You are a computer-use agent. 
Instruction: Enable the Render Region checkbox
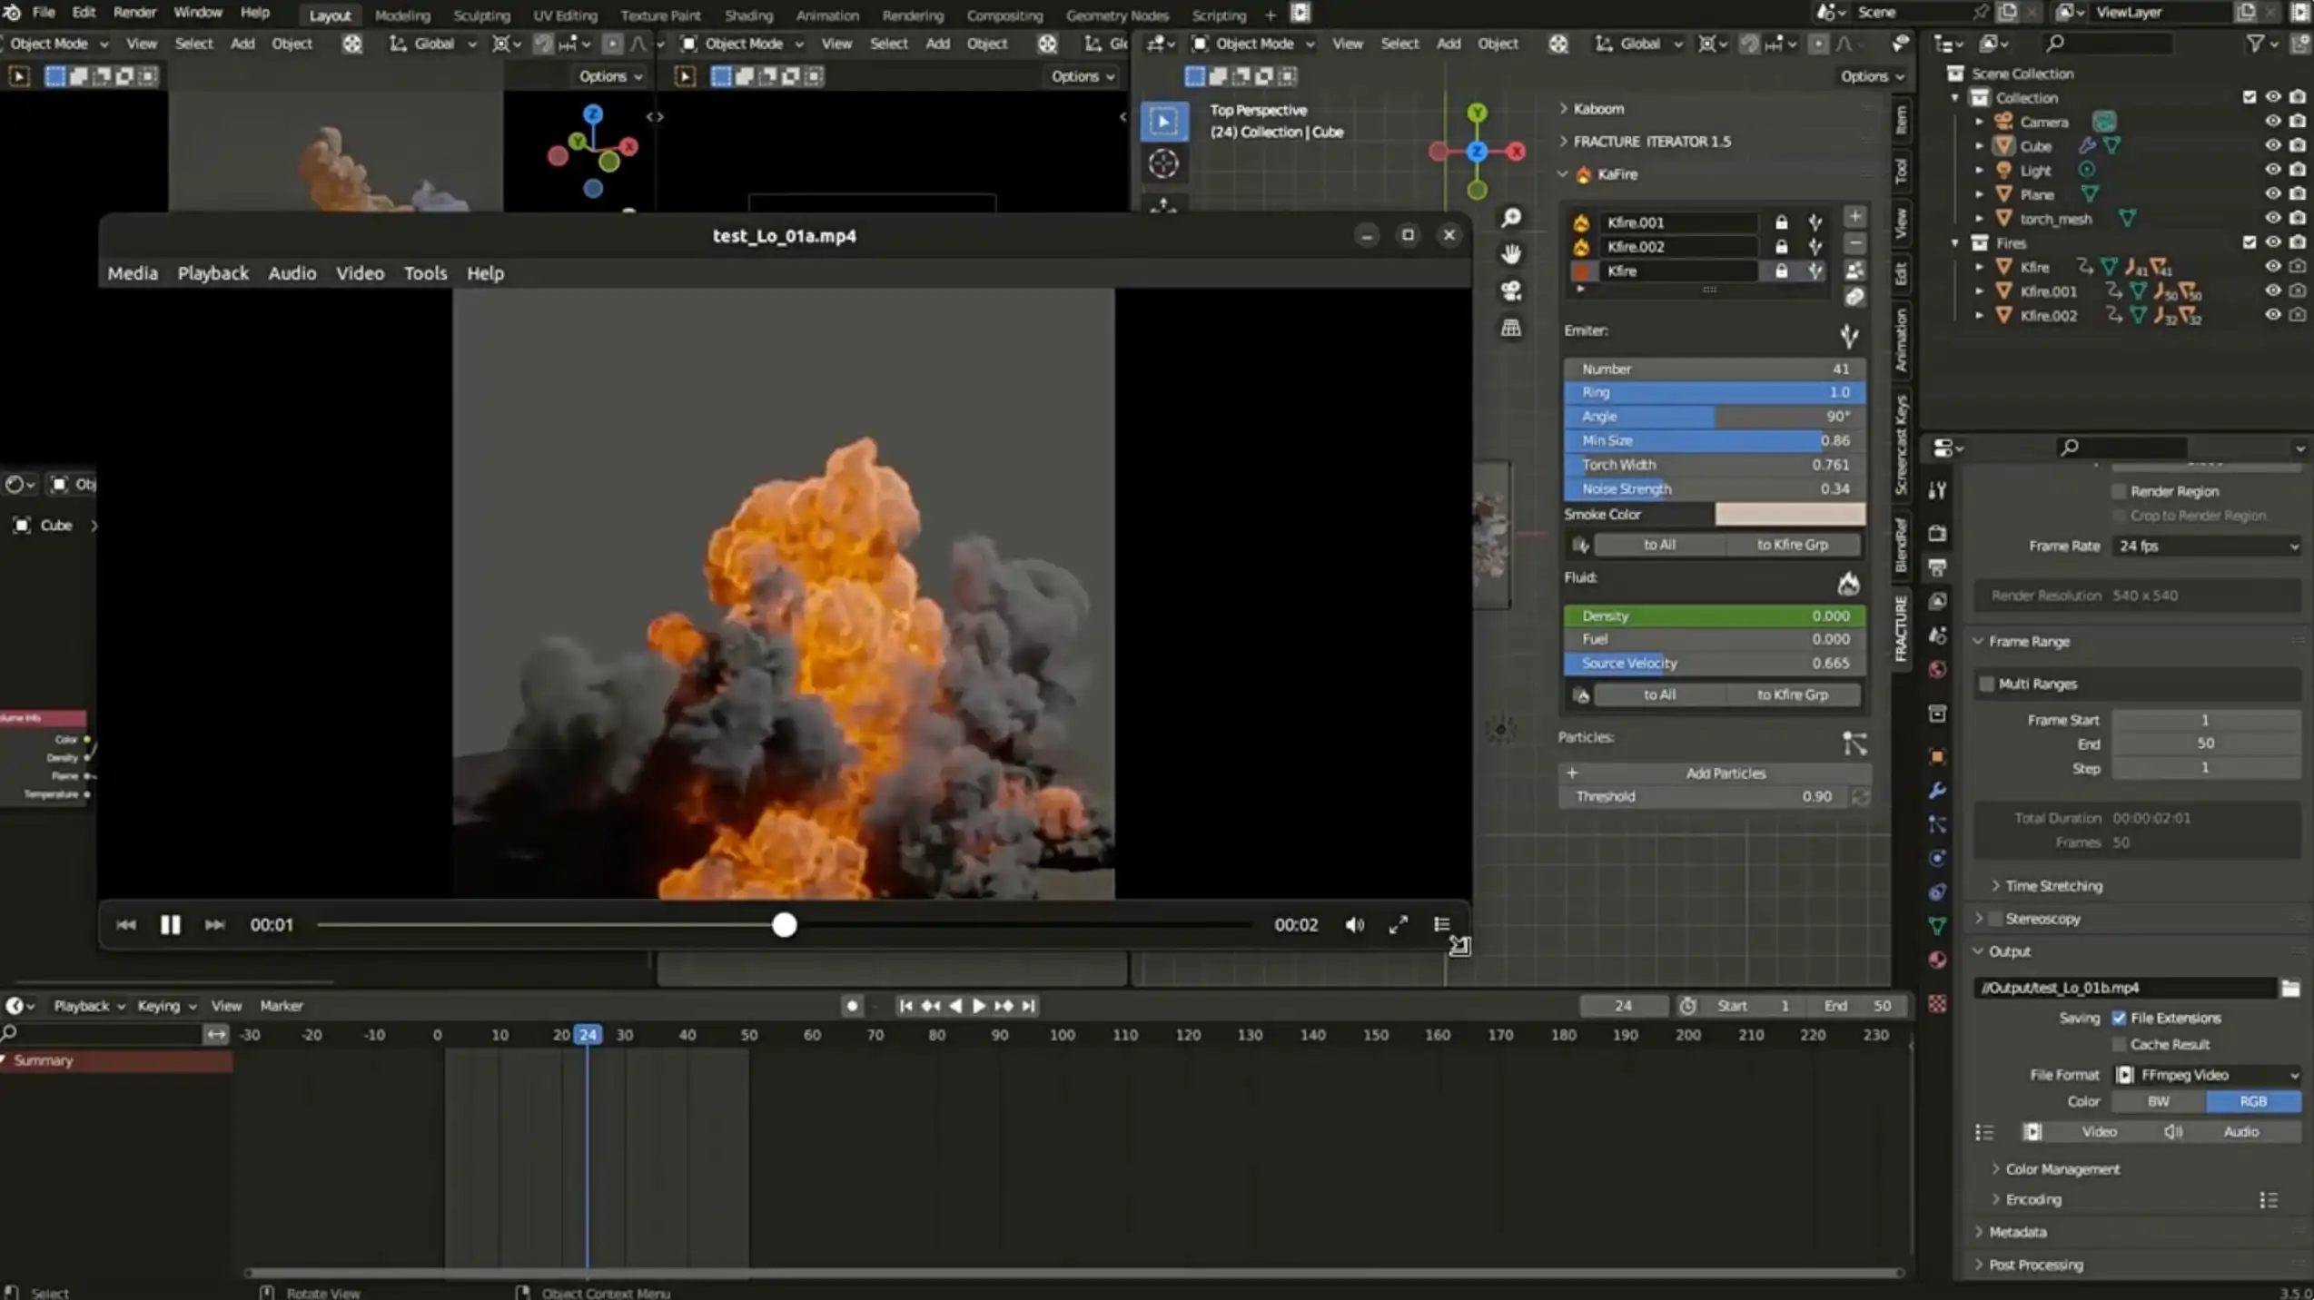(2120, 491)
